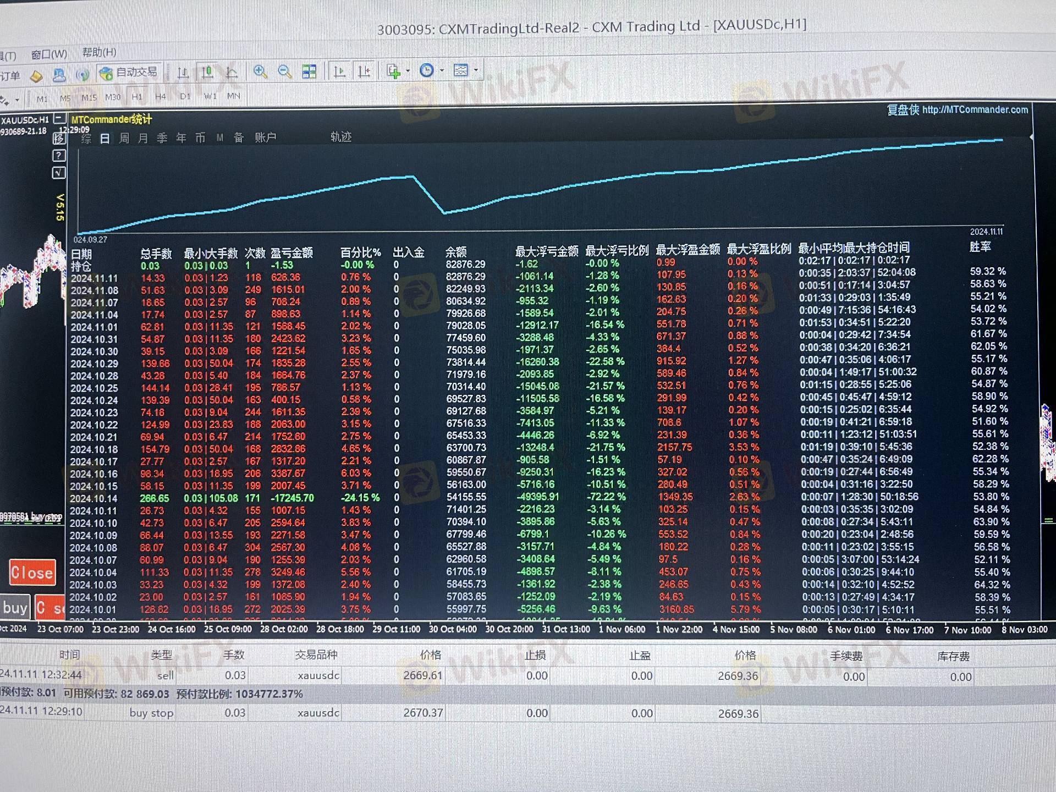Click the red Close button
Screen dimensions: 1056x792
tap(32, 573)
